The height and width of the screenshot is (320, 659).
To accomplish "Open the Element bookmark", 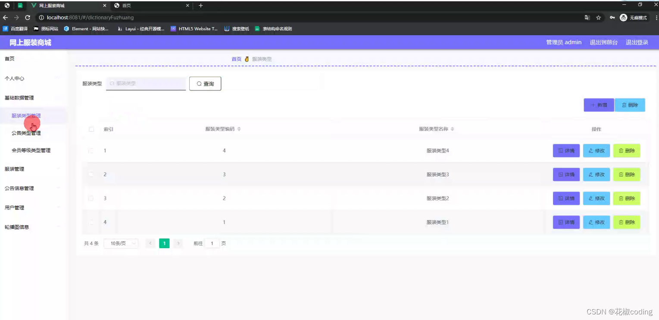I will click(87, 29).
